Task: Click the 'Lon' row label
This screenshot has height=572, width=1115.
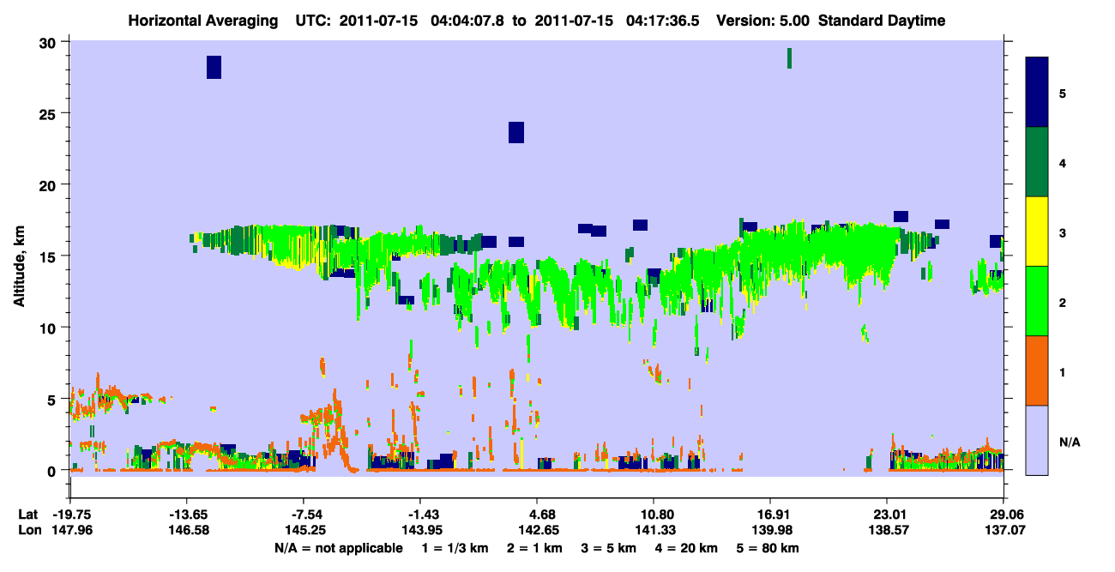Action: click(x=29, y=530)
